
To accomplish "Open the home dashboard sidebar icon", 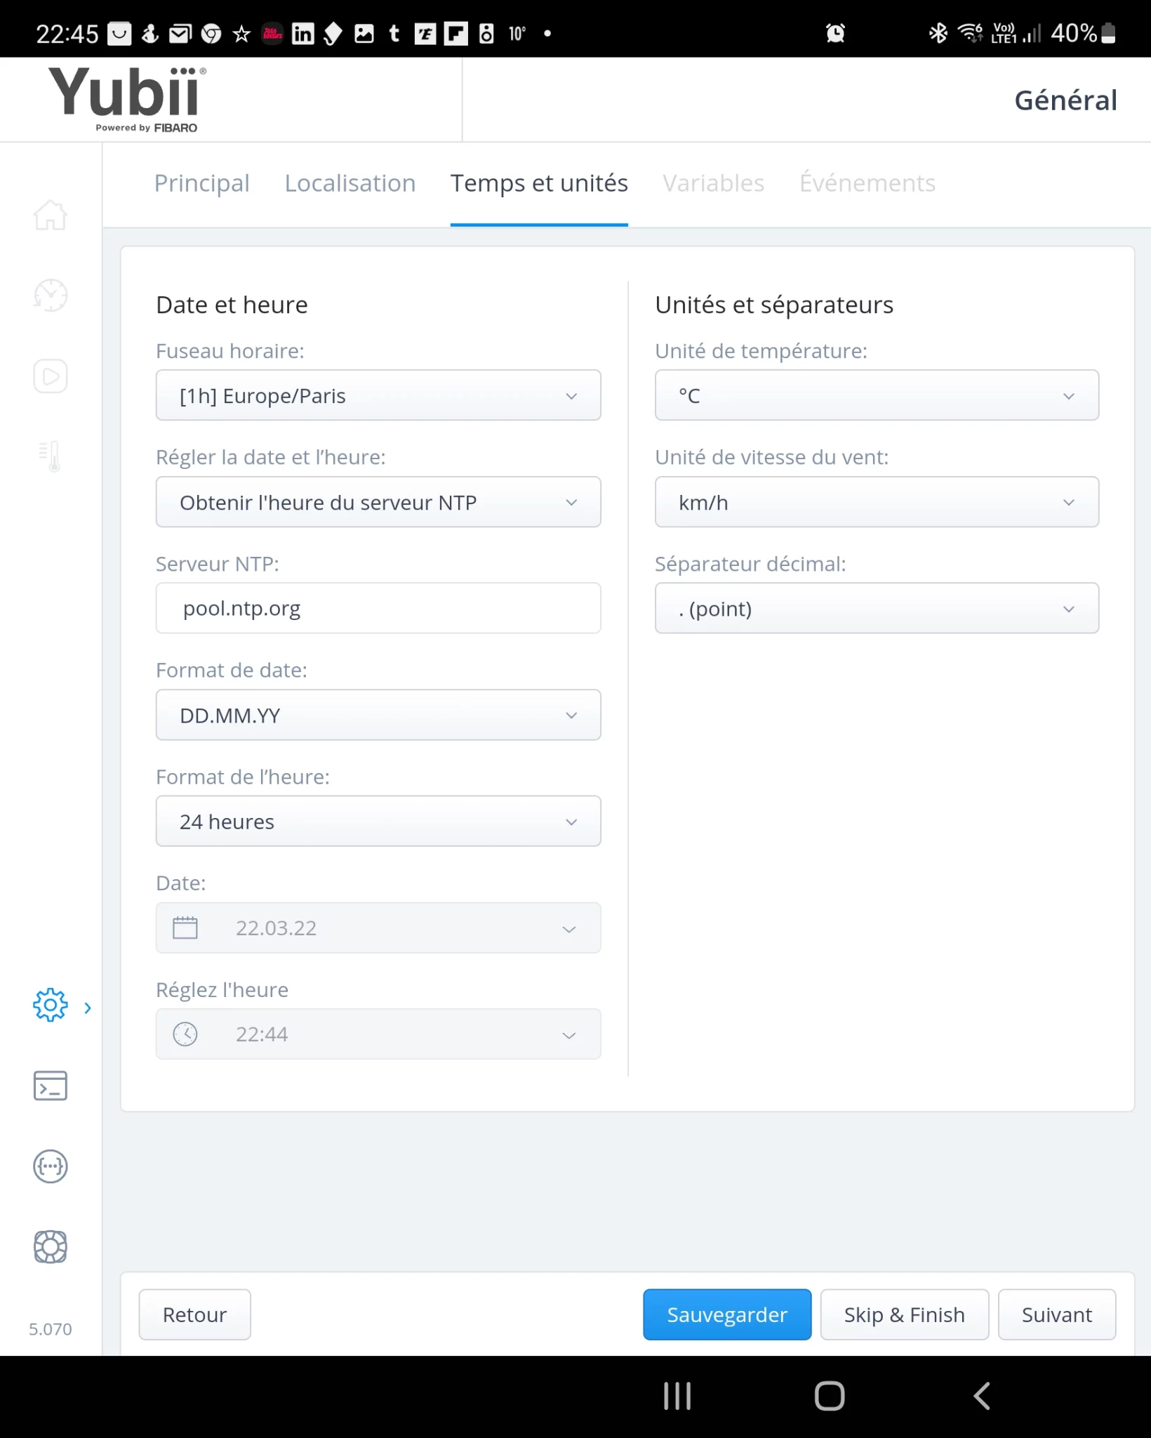I will tap(51, 215).
